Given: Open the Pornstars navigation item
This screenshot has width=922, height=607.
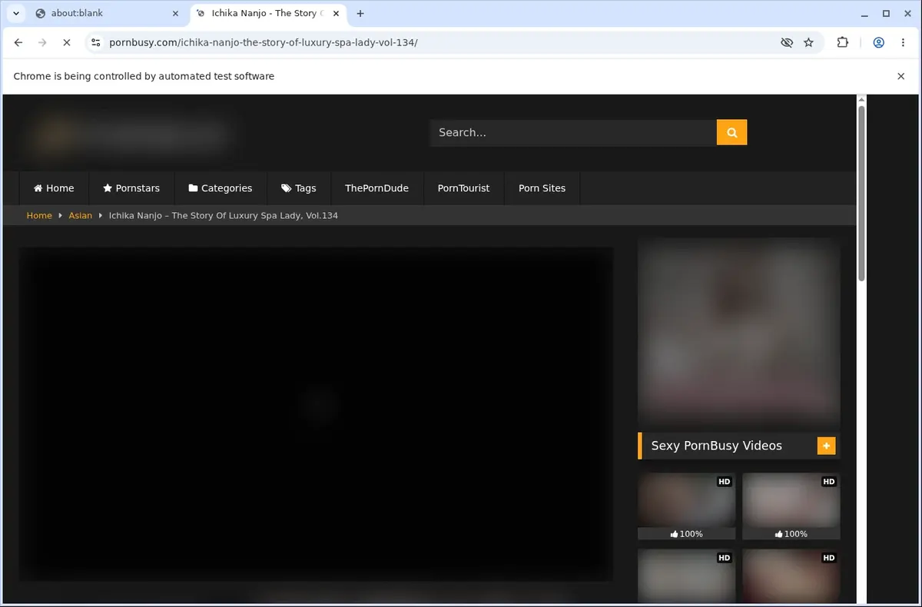Looking at the screenshot, I should pyautogui.click(x=131, y=188).
